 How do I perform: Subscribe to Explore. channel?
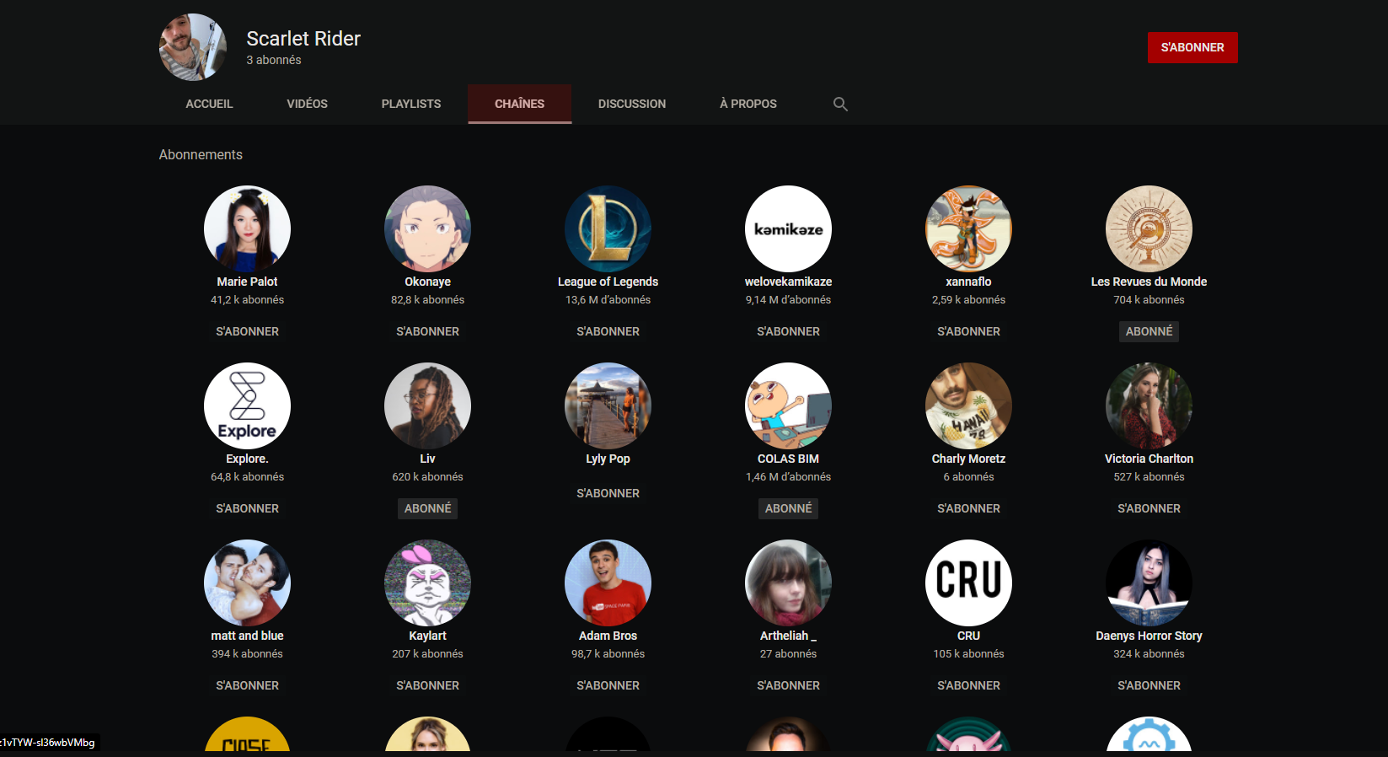click(247, 508)
